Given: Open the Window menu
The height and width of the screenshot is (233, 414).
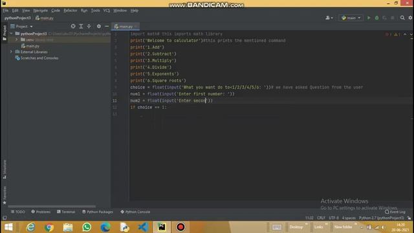Looking at the screenshot, I should click(120, 10).
